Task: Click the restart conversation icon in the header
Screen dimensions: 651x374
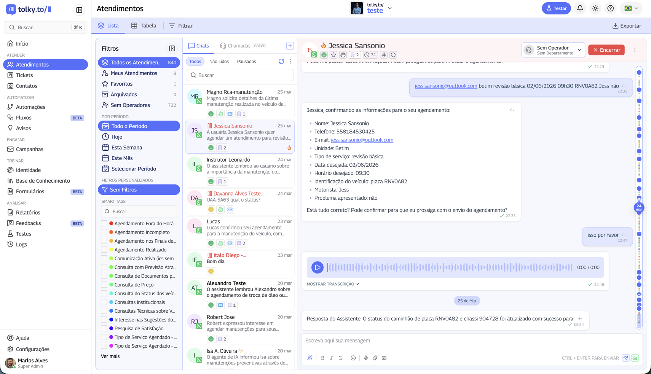Action: coord(393,54)
